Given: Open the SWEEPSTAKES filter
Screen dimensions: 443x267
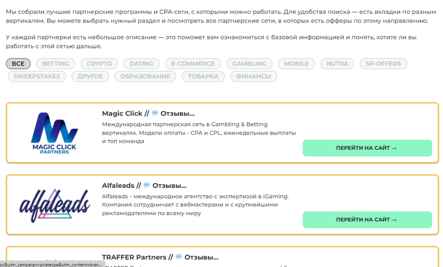Looking at the screenshot, I should [37, 77].
